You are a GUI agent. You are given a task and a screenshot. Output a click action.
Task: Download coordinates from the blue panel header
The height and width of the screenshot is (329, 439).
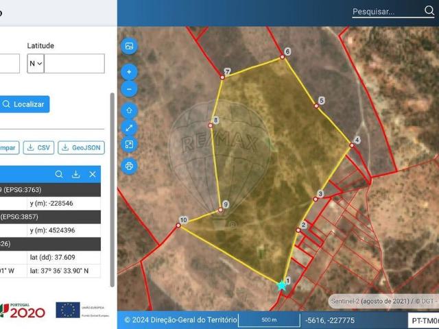point(75,175)
